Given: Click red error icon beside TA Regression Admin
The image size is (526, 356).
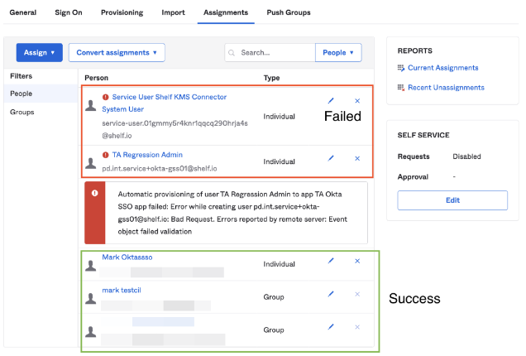Looking at the screenshot, I should click(x=105, y=155).
